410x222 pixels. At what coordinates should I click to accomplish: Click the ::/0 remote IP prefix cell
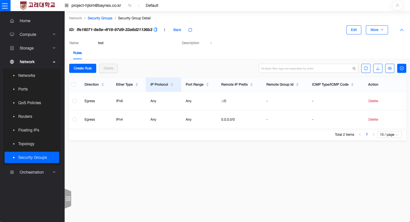(x=224, y=101)
